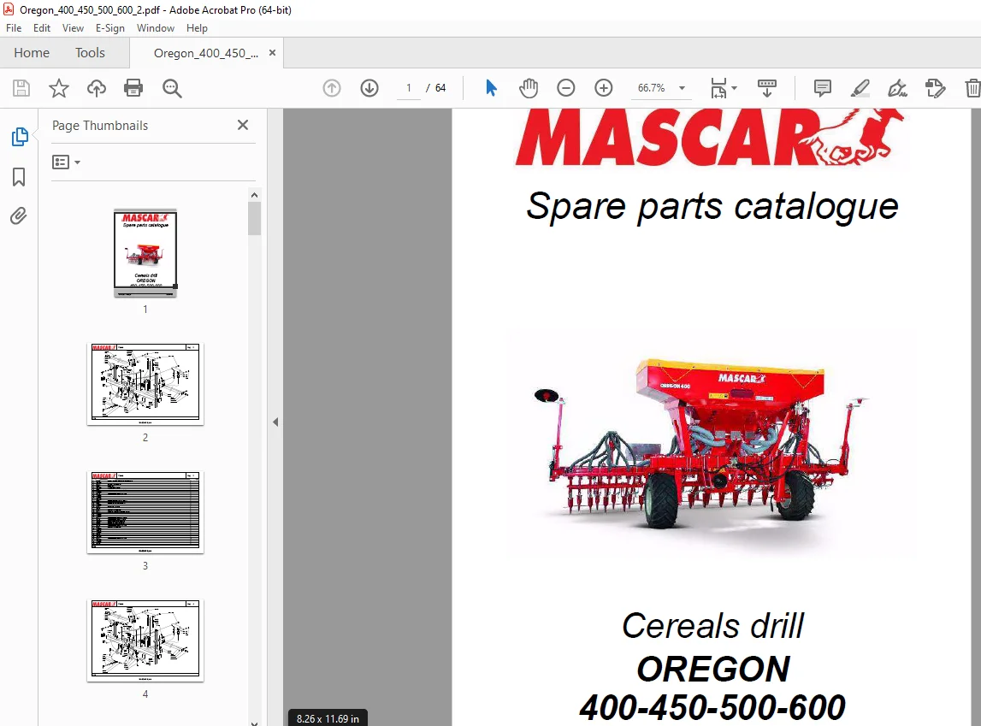Switch to the Tools tab
Viewport: 981px width, 726px height.
click(x=90, y=52)
